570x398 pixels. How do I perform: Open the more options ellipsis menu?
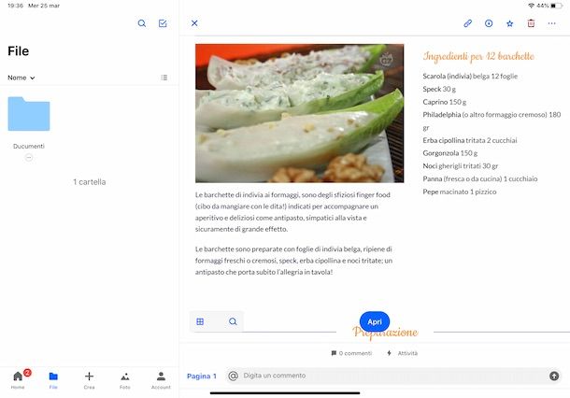(x=552, y=23)
